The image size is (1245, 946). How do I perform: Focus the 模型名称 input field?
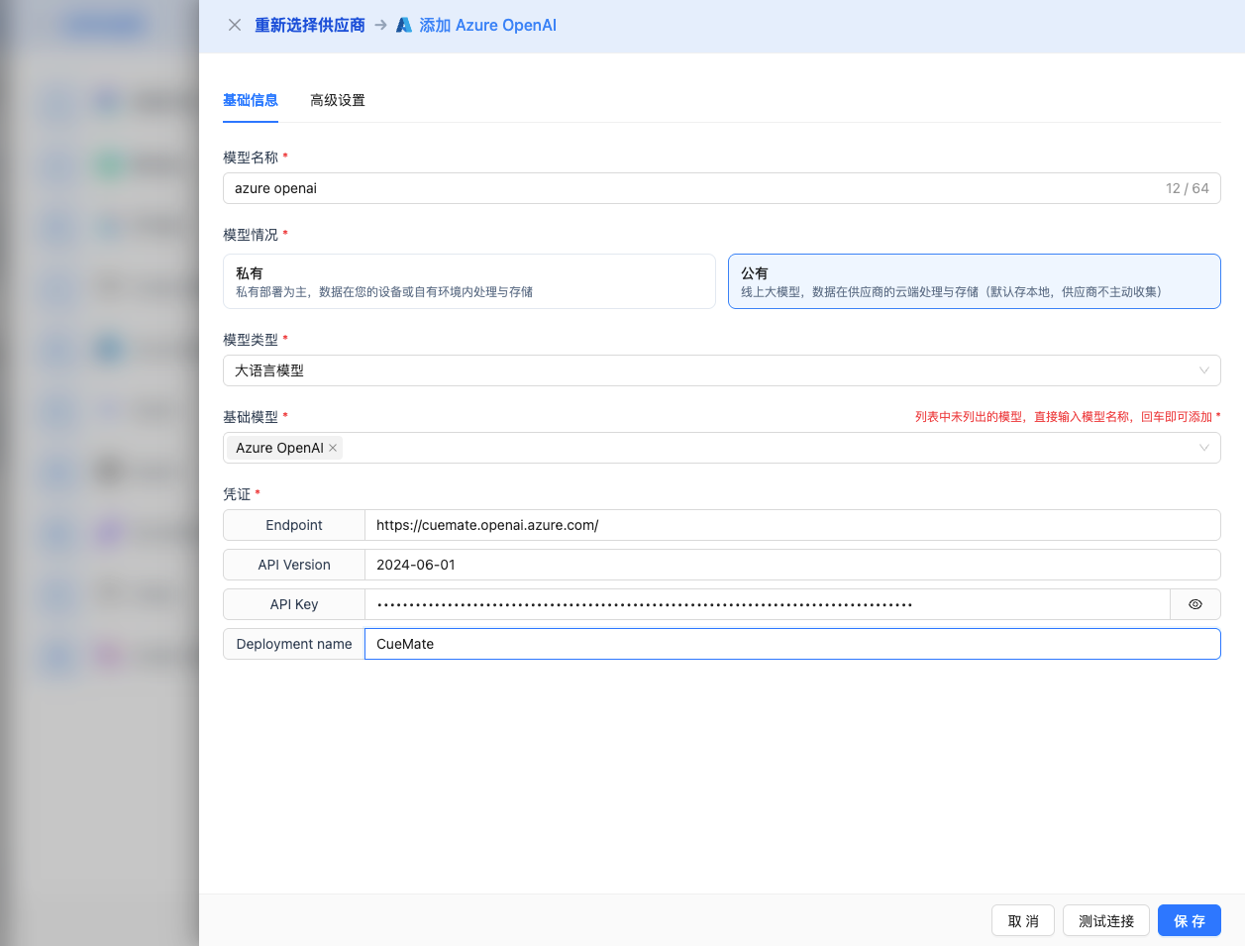693,188
